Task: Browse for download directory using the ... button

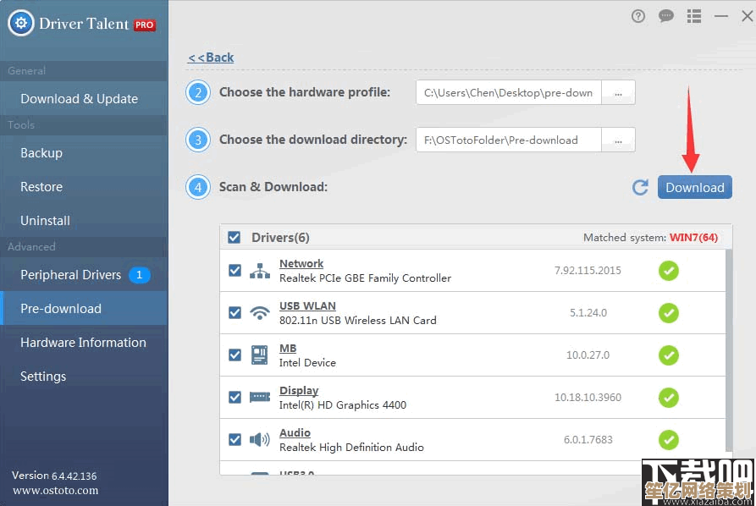Action: tap(618, 140)
